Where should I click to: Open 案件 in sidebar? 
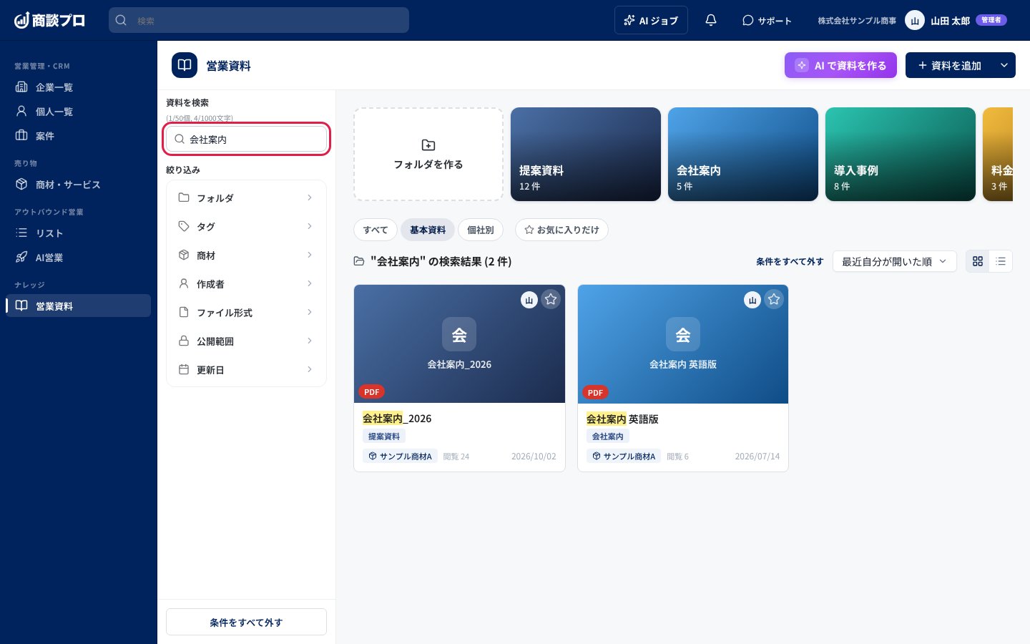pos(79,136)
